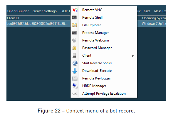The height and width of the screenshot is (116, 183).
Task: Expand the Client submenu arrow
Action: coord(133,56)
